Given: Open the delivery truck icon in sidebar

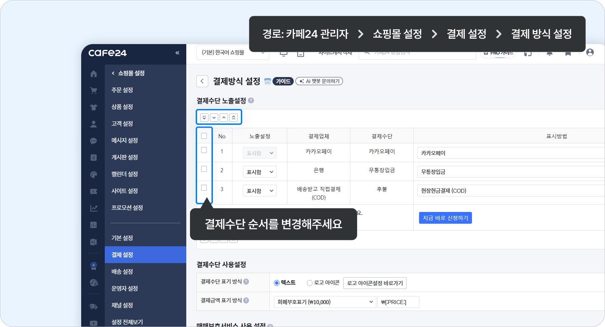Looking at the screenshot, I should [94, 306].
